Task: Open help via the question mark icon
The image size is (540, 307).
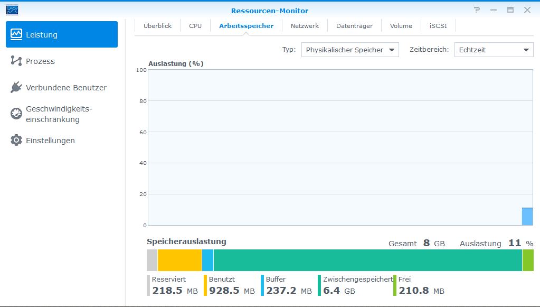Action: coord(477,10)
